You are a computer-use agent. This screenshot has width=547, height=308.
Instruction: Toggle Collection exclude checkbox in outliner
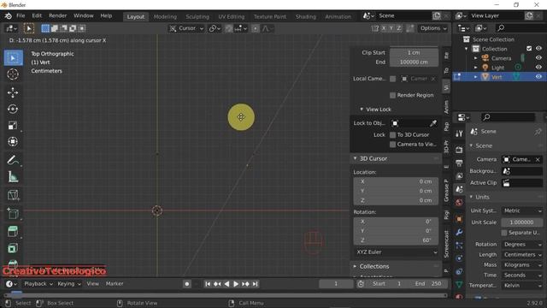click(x=529, y=49)
